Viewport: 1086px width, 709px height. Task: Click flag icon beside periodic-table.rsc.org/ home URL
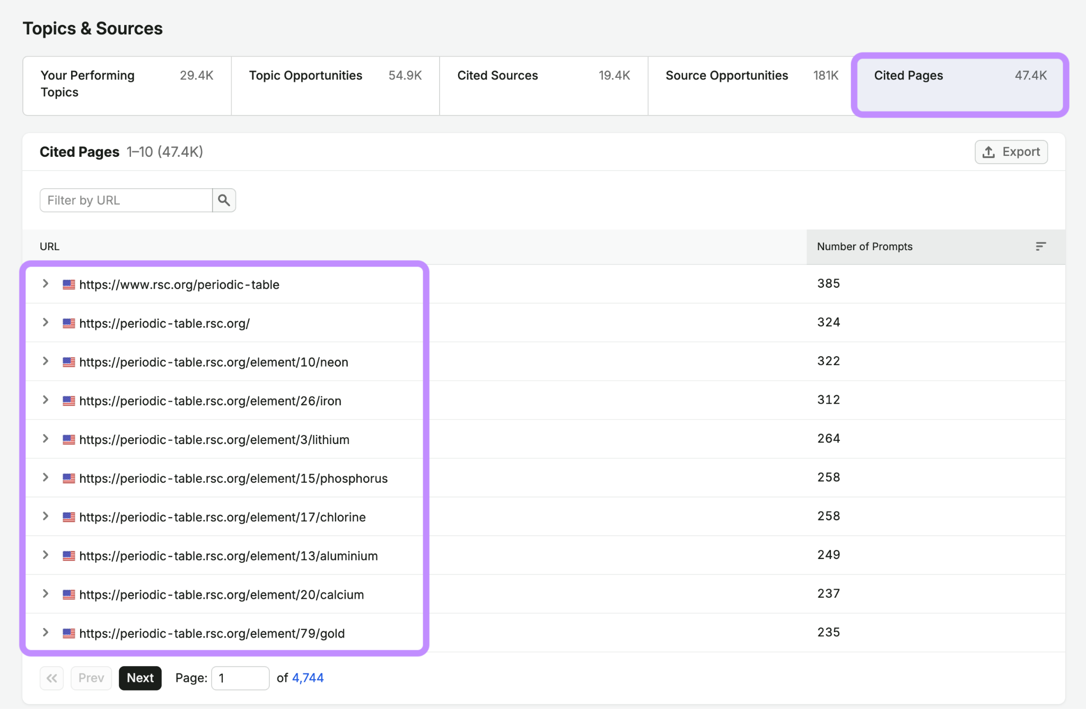[x=69, y=323]
